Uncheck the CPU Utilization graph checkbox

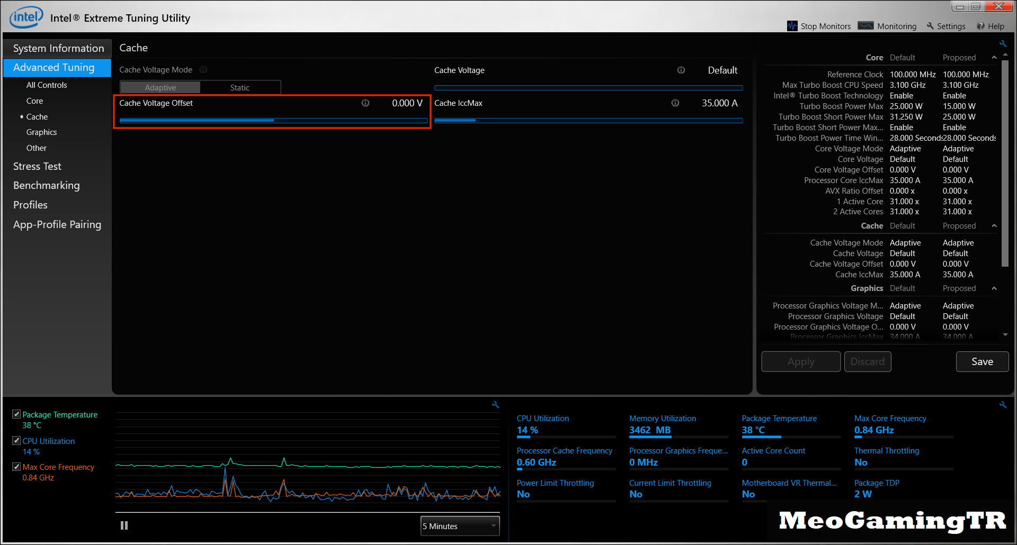pos(16,440)
